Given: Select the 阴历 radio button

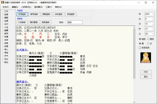Looking at the screenshot, I should pos(150,39).
